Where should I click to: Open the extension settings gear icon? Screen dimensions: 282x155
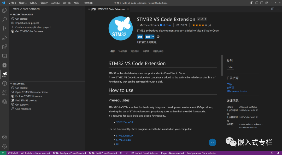pyautogui.click(x=158, y=37)
